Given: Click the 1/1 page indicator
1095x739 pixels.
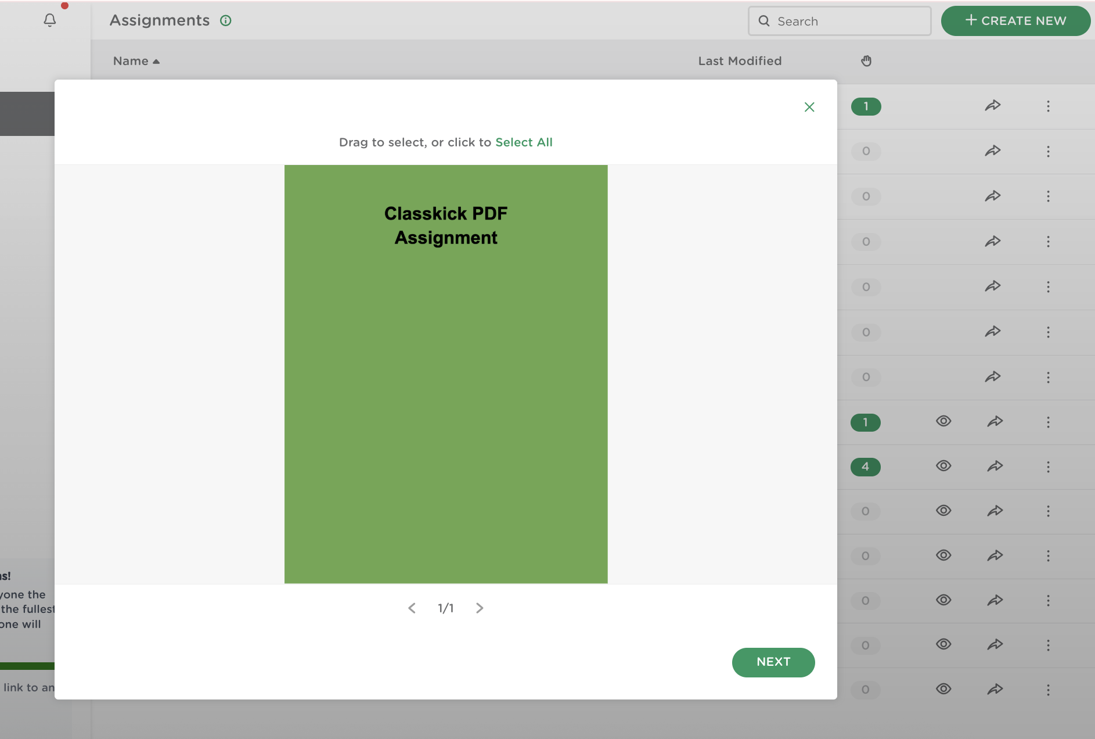Looking at the screenshot, I should [446, 608].
